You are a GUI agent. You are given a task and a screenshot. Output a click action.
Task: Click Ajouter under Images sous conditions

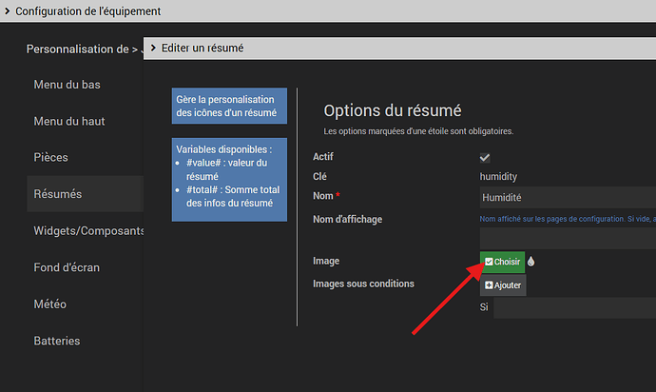point(503,285)
